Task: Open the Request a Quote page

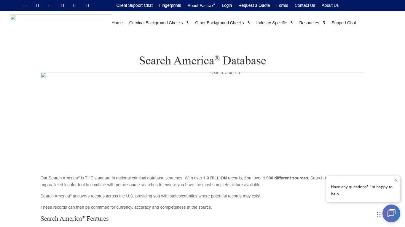Action: [x=254, y=5]
